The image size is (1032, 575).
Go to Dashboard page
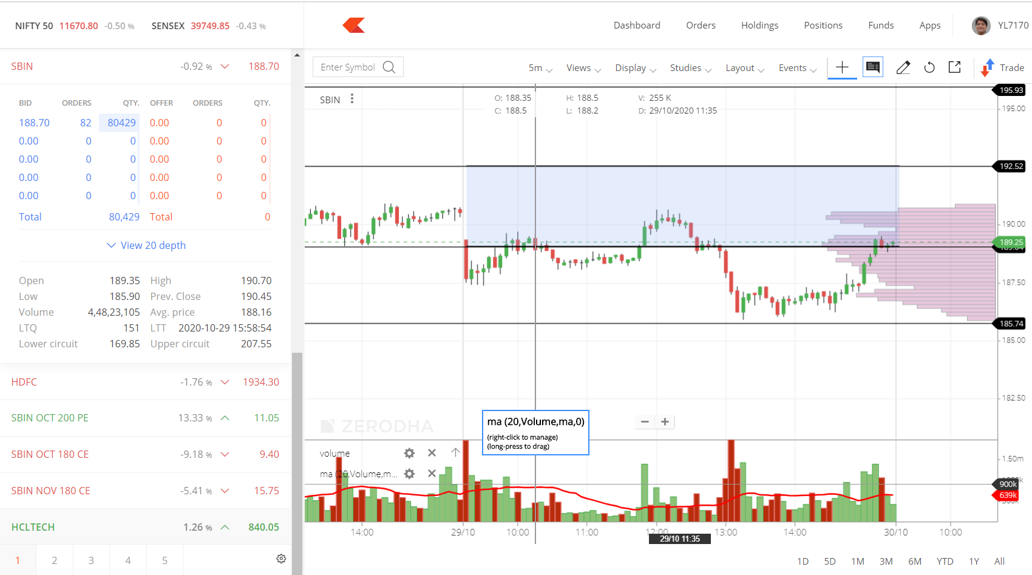637,26
